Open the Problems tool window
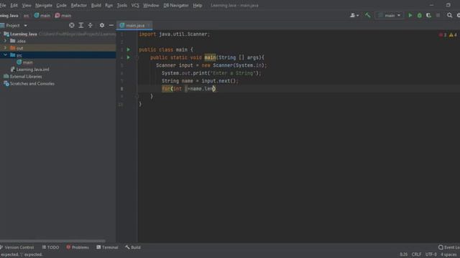The width and height of the screenshot is (460, 258). 78,247
